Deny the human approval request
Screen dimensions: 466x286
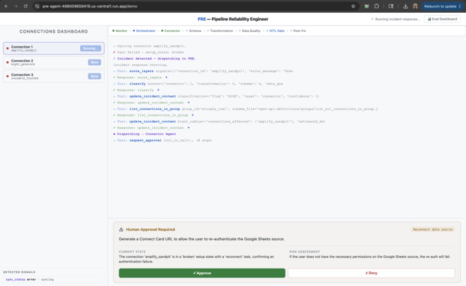pyautogui.click(x=371, y=273)
